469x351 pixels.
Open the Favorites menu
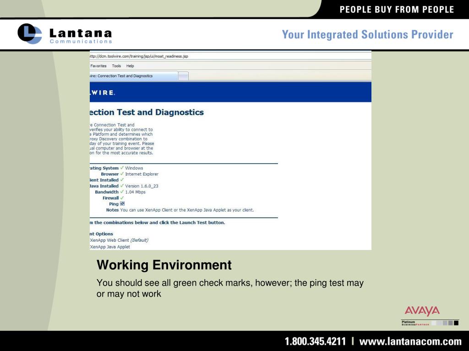tap(98, 66)
